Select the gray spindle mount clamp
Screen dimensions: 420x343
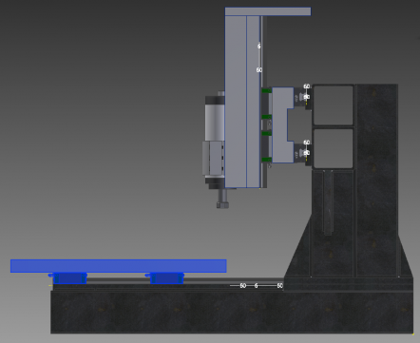(x=213, y=158)
